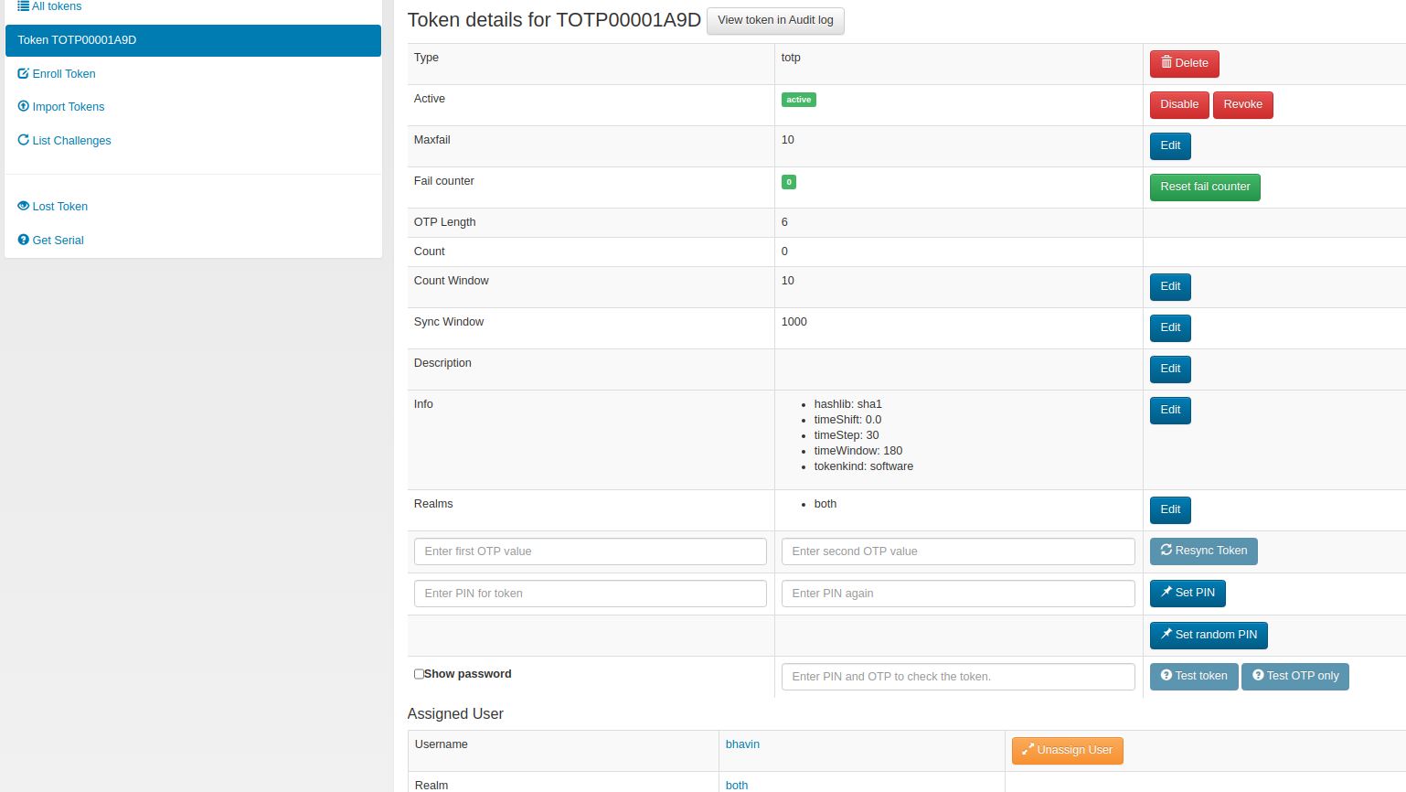Click the pushpin icon on Set PIN
The width and height of the screenshot is (1406, 792).
coord(1167,593)
